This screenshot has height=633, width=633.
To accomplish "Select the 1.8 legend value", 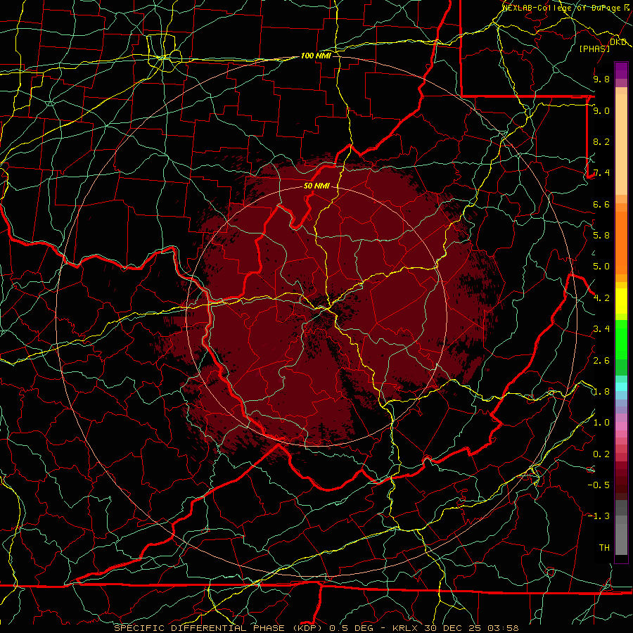I will click(x=601, y=392).
